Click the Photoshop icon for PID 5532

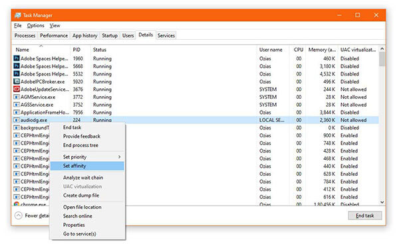coord(17,74)
